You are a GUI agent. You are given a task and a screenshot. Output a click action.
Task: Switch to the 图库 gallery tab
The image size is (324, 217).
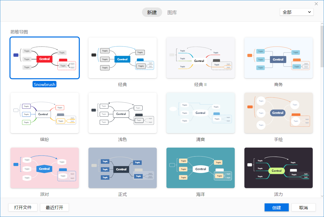pos(172,12)
